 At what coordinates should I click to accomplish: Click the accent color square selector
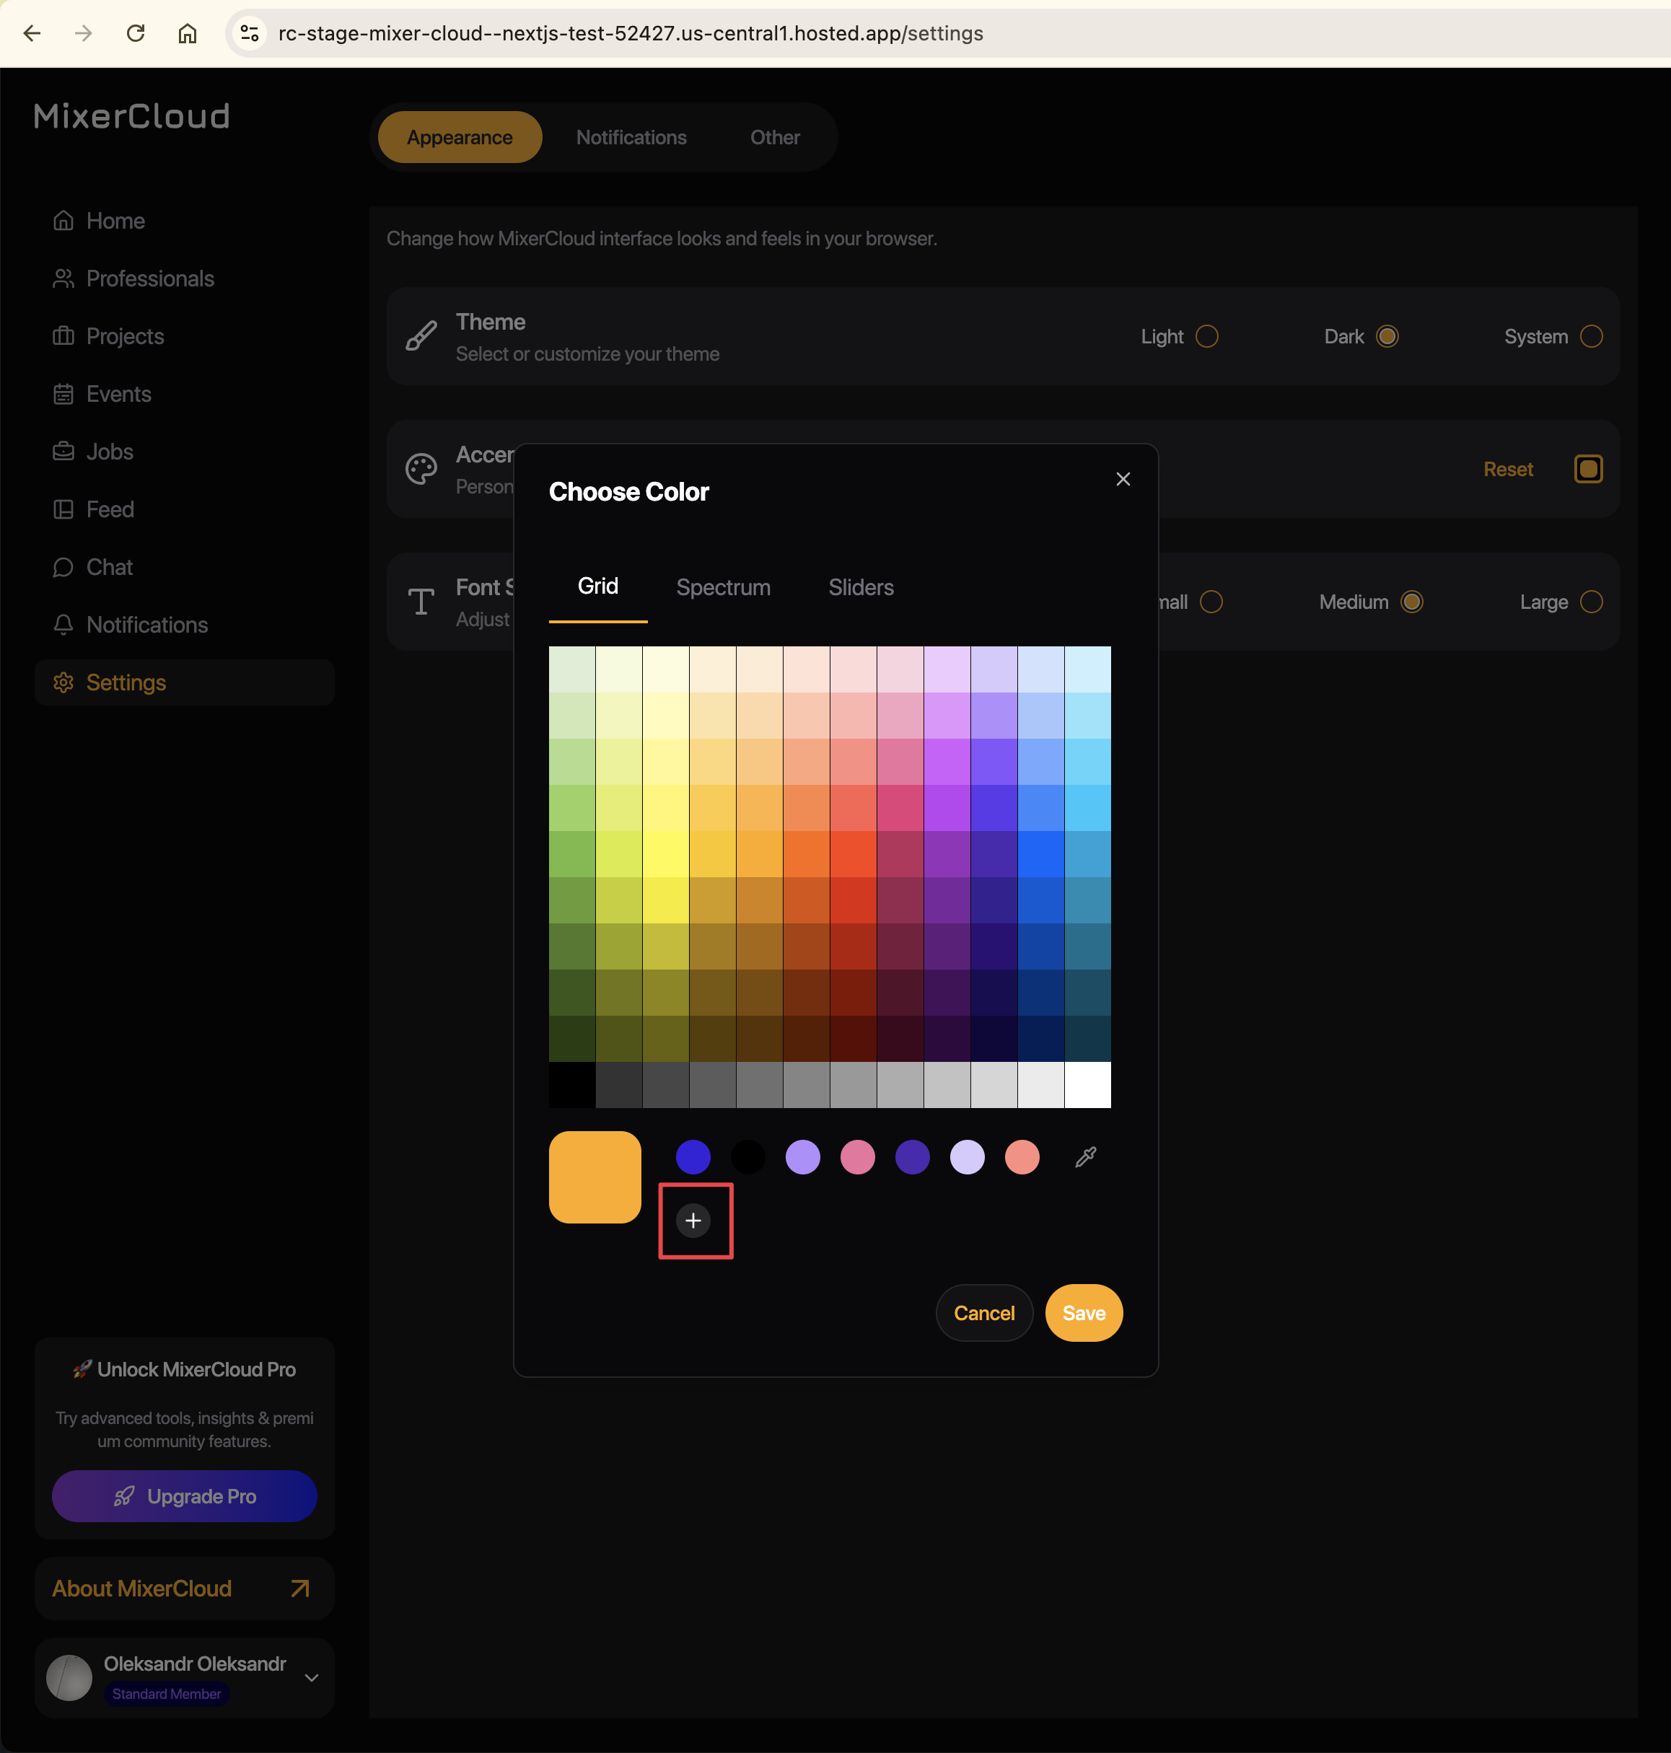pyautogui.click(x=1587, y=470)
